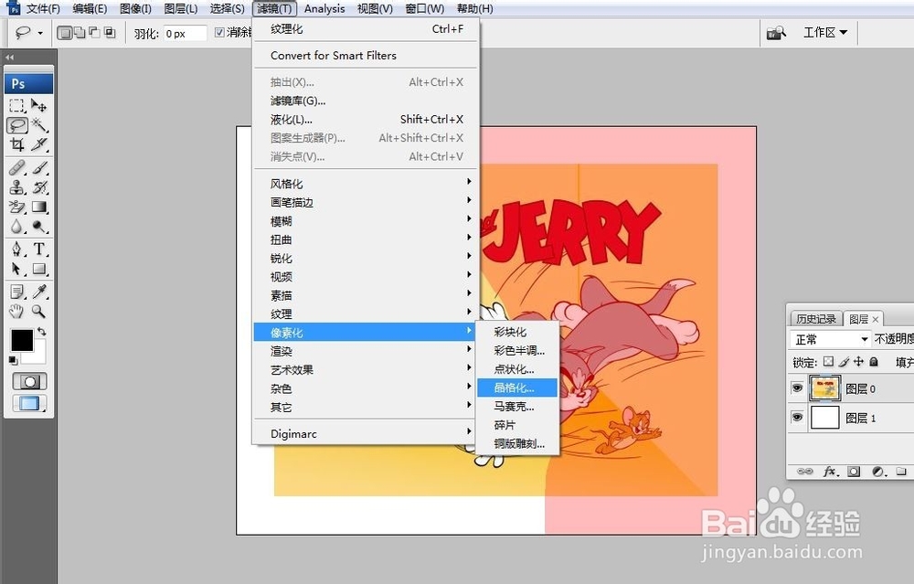Viewport: 914px width, 584px height.
Task: Select the Slice tool
Action: (39, 144)
